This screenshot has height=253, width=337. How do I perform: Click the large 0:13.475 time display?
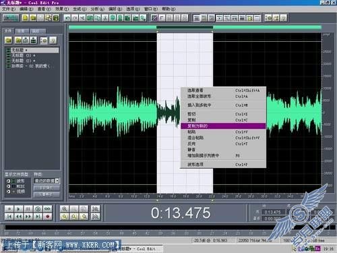pyautogui.click(x=181, y=213)
